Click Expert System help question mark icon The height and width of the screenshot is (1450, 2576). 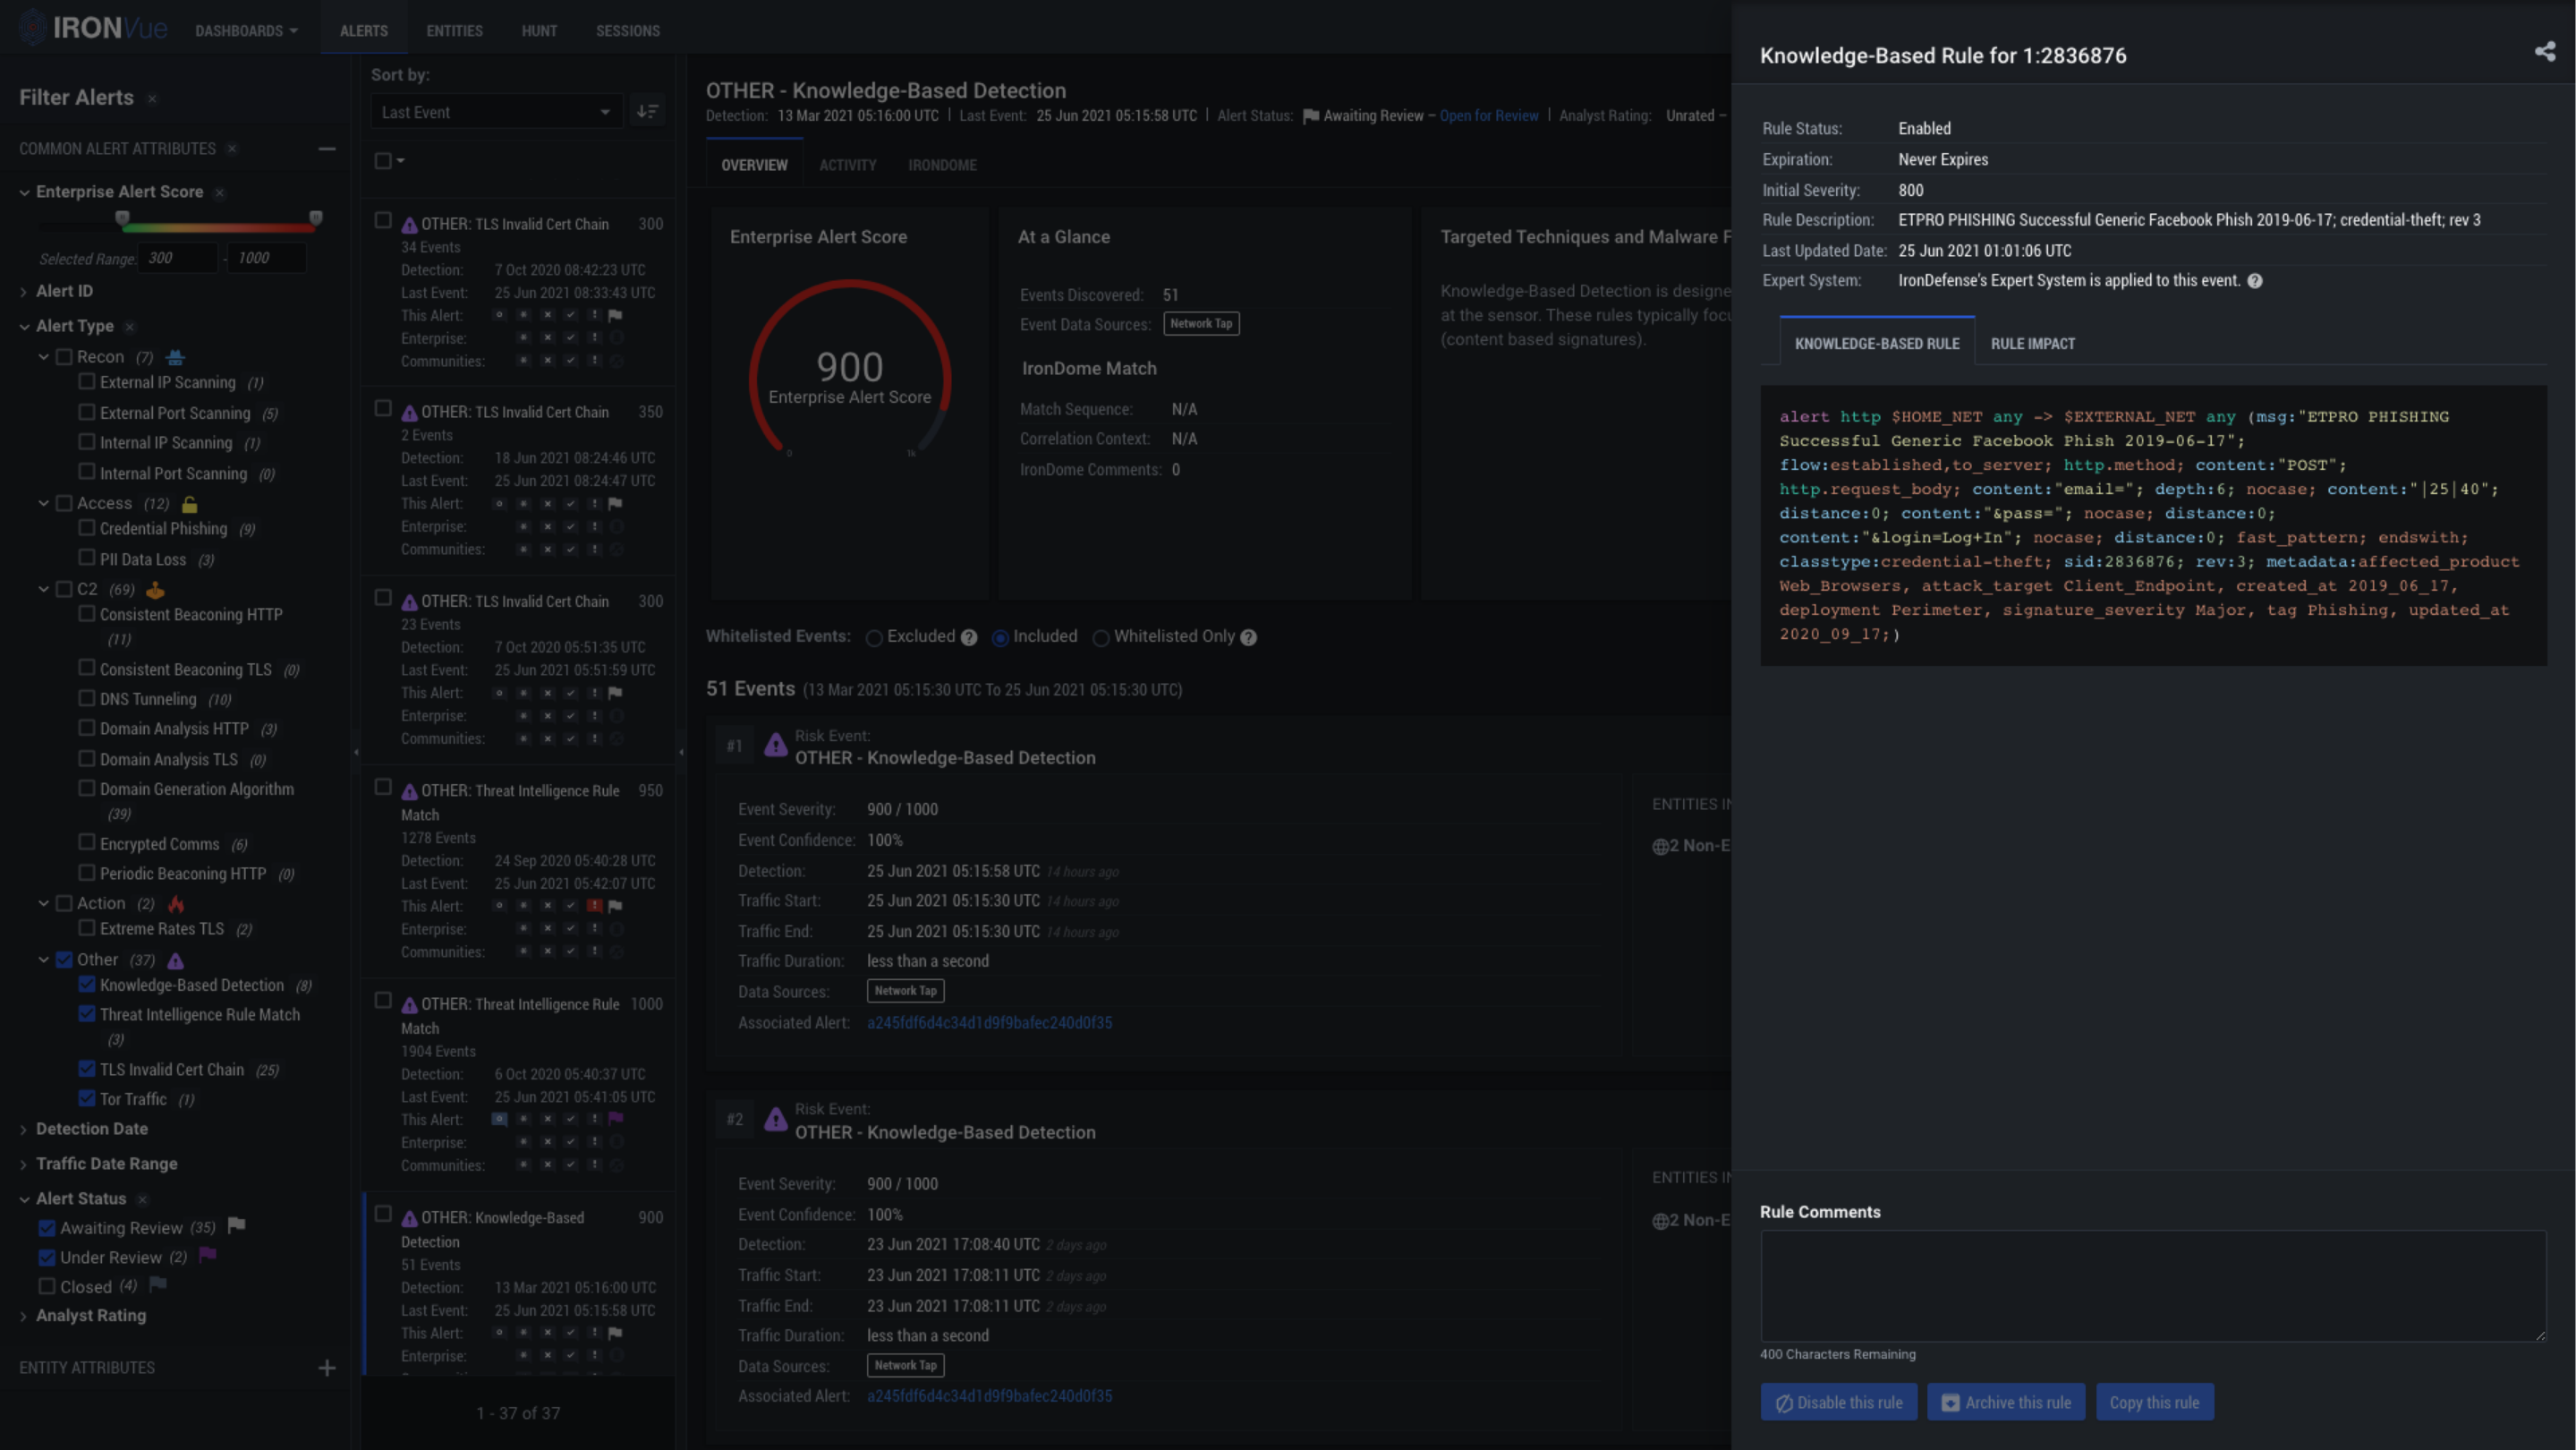pos(2254,281)
